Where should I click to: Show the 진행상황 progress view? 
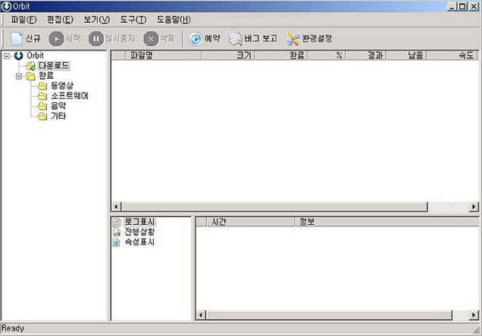[139, 232]
